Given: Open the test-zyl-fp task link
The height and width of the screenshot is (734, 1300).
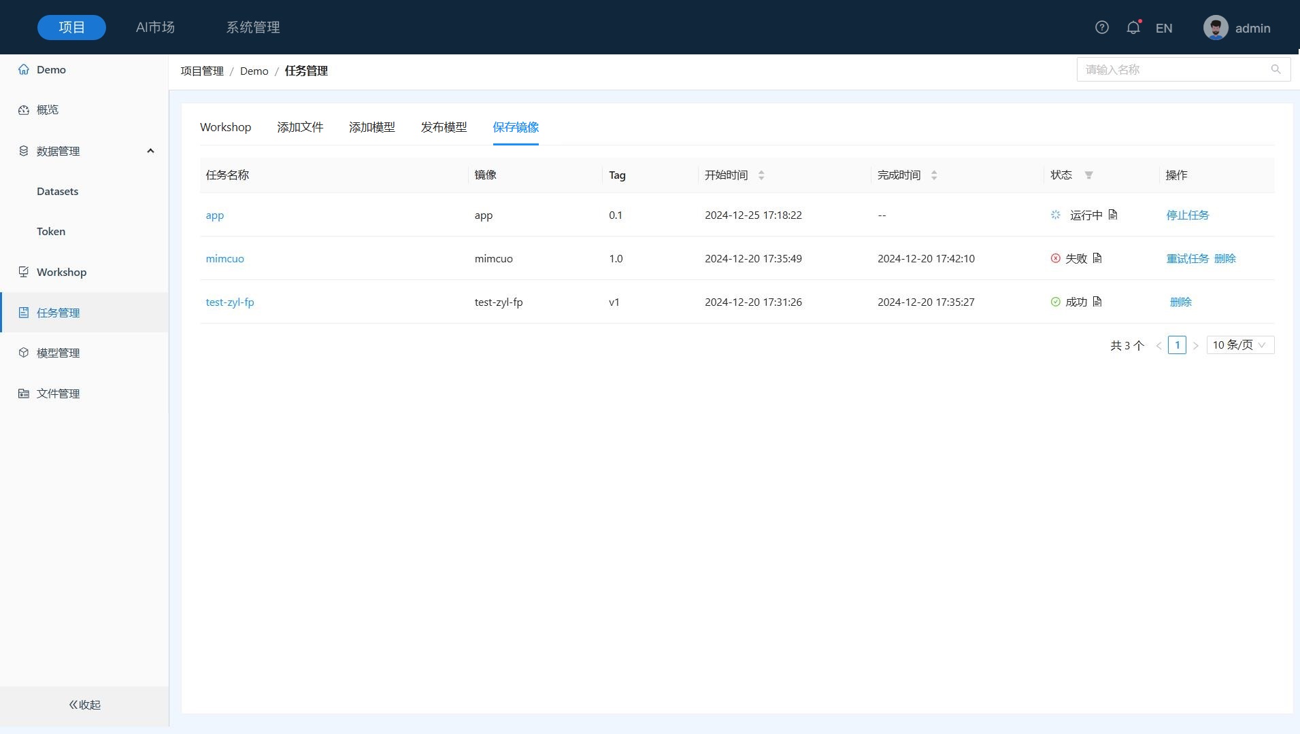Looking at the screenshot, I should tap(230, 302).
